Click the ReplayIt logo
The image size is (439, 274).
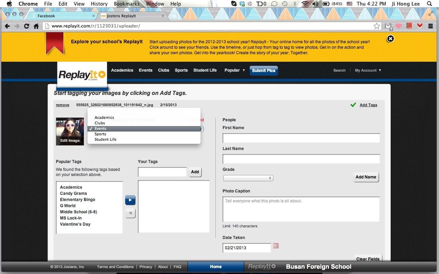click(82, 74)
